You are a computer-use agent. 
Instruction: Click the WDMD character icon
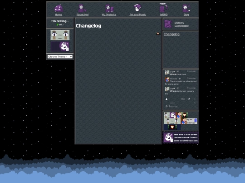click(x=163, y=8)
